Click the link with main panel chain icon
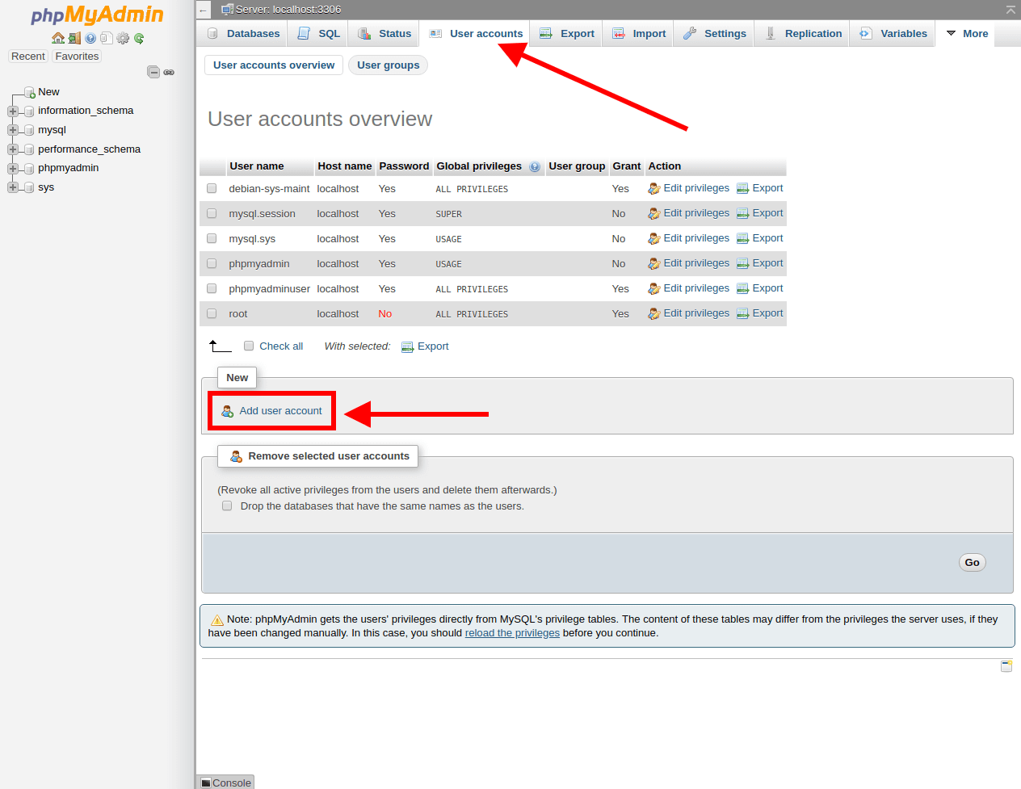Image resolution: width=1021 pixels, height=789 pixels. tap(169, 72)
